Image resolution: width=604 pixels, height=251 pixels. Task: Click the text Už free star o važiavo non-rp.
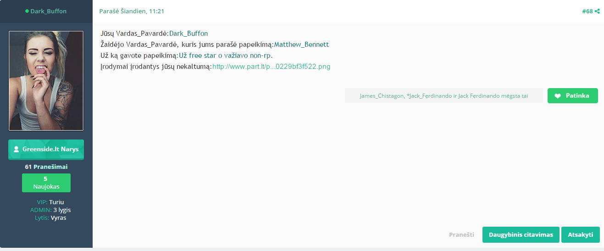(x=226, y=56)
